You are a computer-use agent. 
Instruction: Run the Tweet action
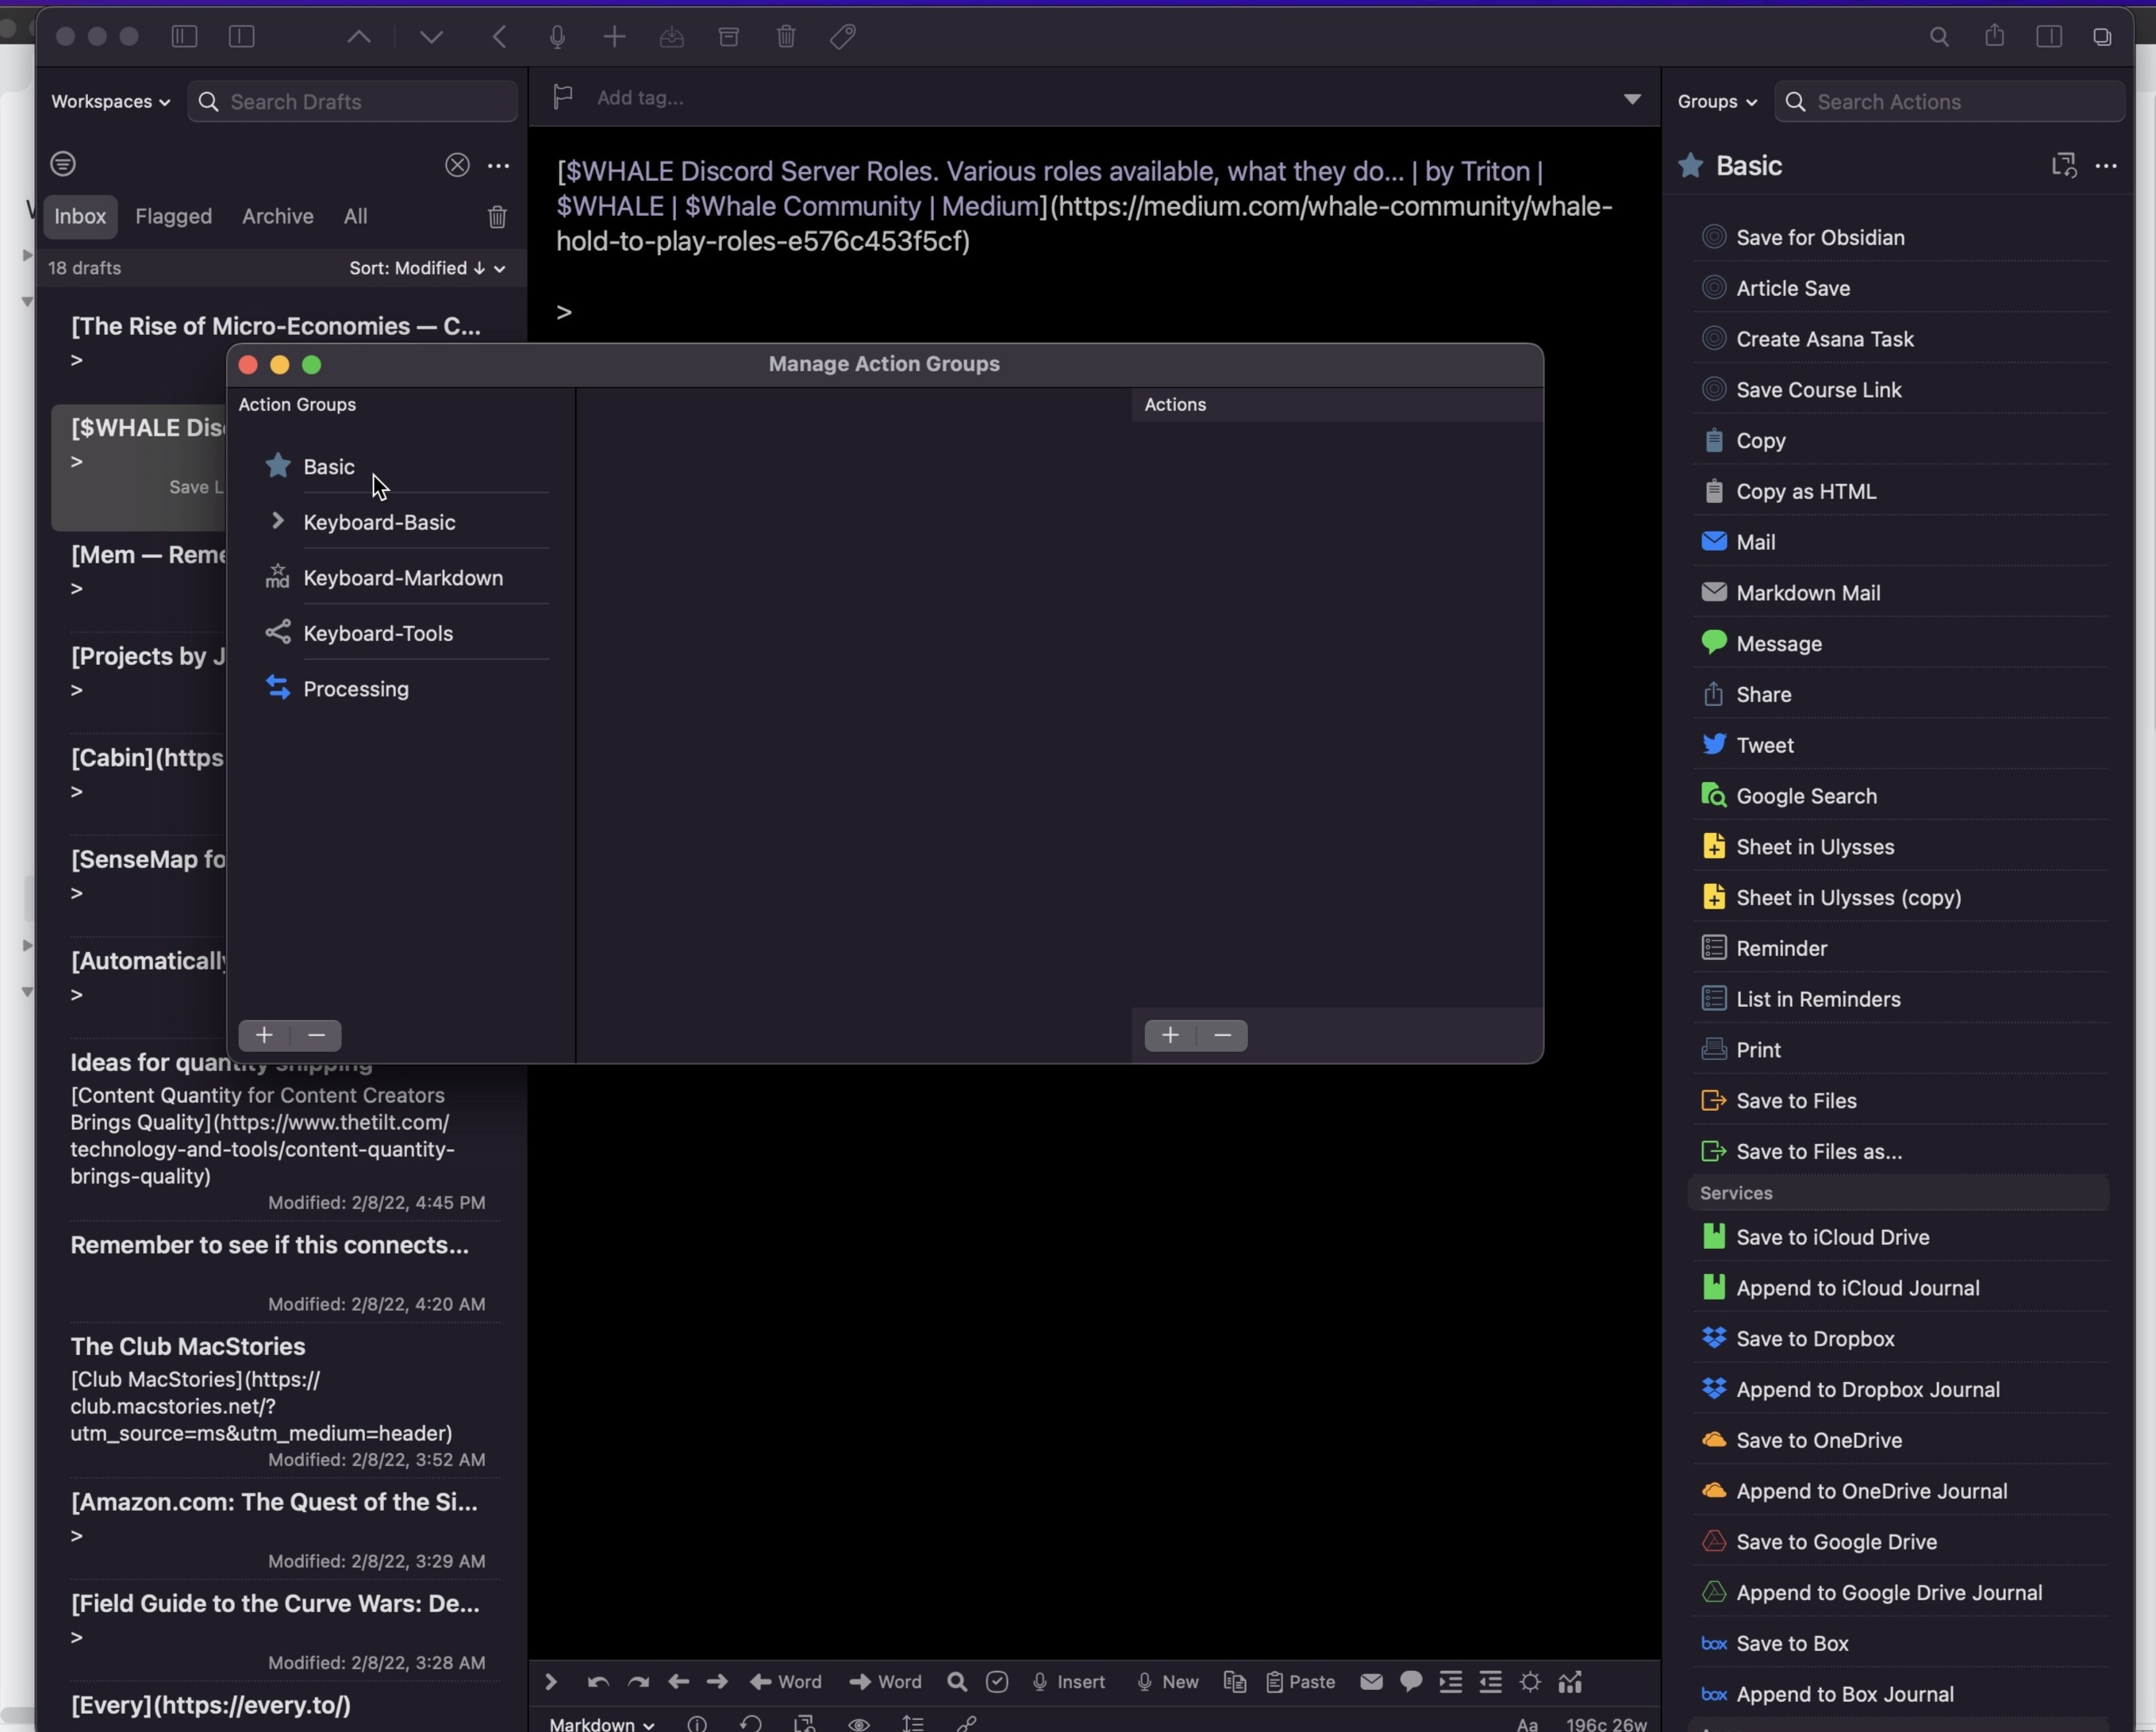(x=1900, y=746)
